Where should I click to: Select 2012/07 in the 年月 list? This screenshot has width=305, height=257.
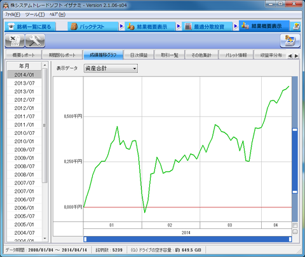(24, 100)
